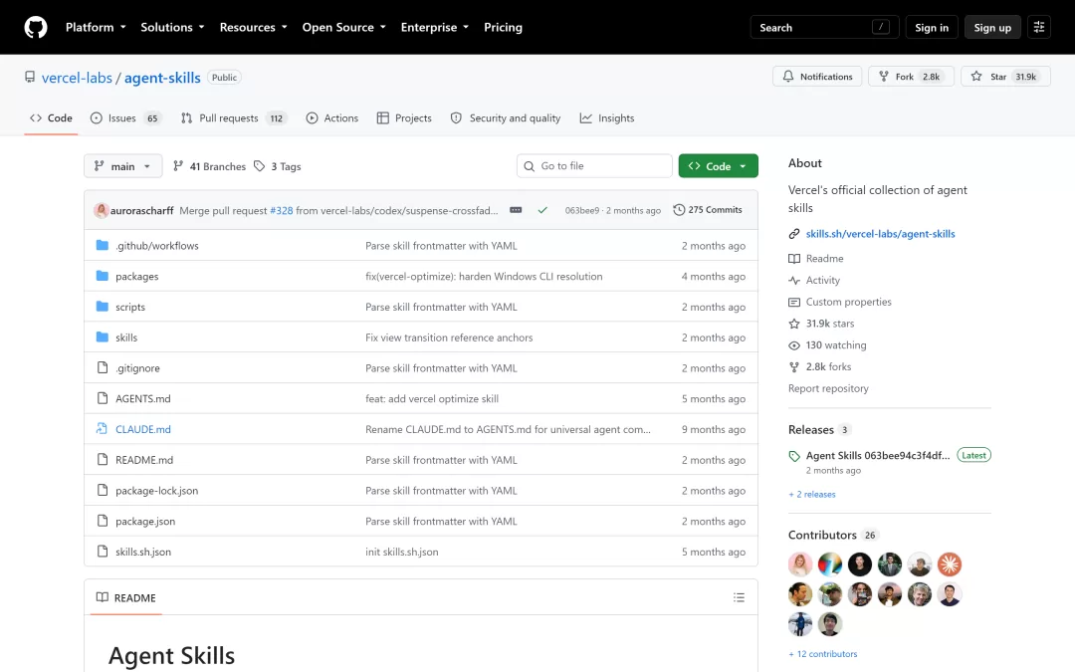Click the Sign in button

(x=932, y=28)
